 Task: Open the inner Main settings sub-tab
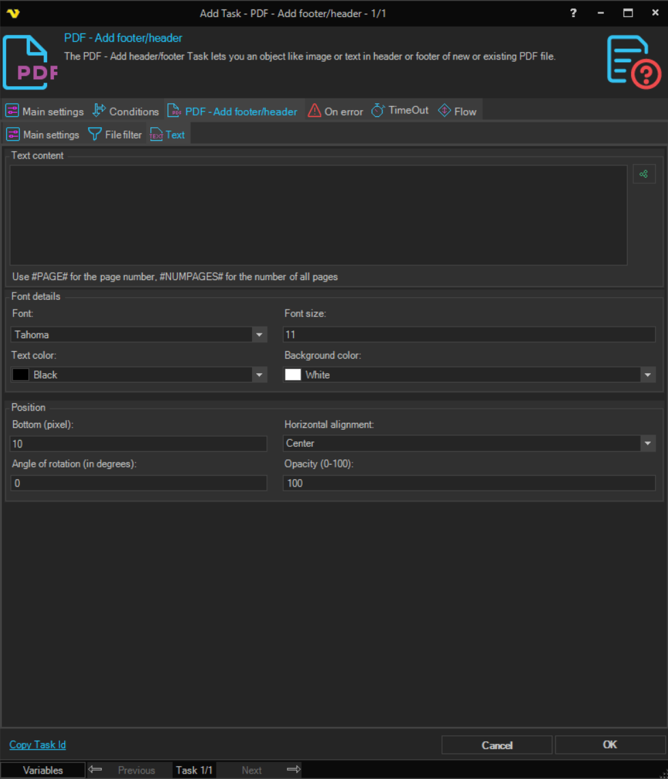(43, 135)
